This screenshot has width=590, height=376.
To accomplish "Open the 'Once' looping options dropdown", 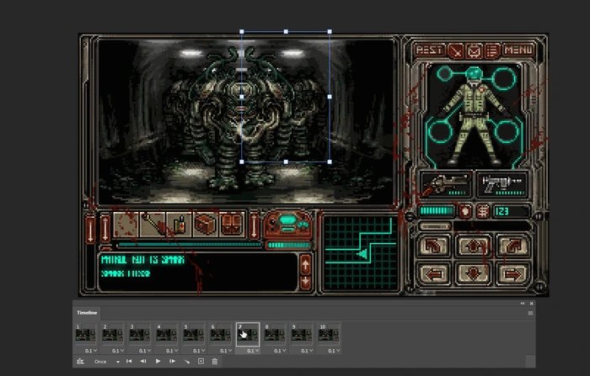I will pos(104,361).
